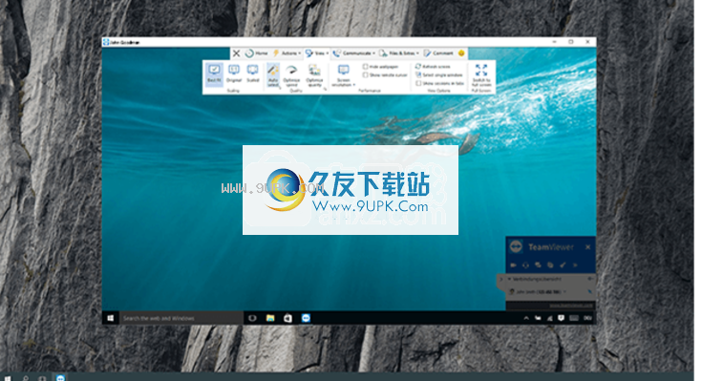Collapse the Verbindungsübersicht section triangle
Image resolution: width=702 pixels, height=381 pixels.
click(509, 279)
